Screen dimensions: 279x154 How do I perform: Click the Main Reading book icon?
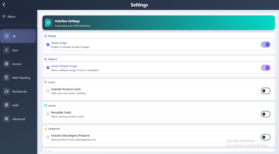point(7,77)
